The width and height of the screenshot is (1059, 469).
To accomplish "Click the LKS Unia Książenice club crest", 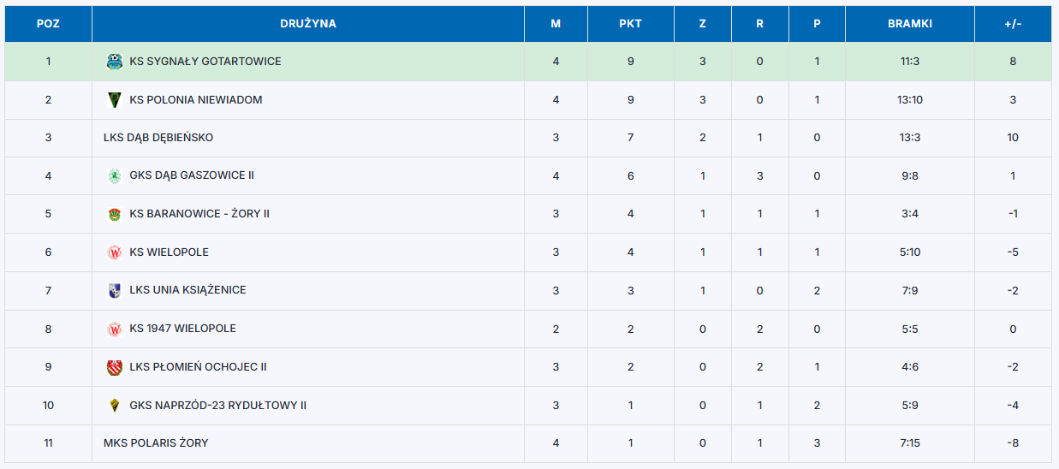I will tap(114, 290).
